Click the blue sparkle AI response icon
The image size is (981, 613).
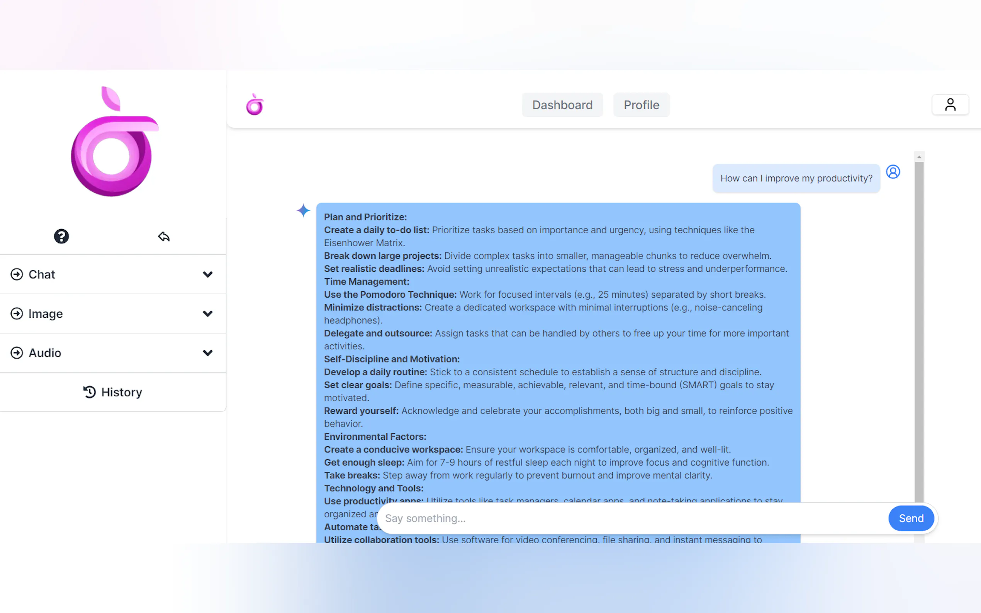click(303, 210)
